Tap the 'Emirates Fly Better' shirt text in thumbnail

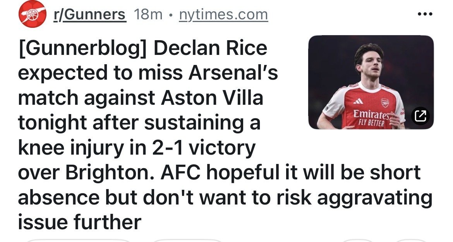(x=370, y=118)
